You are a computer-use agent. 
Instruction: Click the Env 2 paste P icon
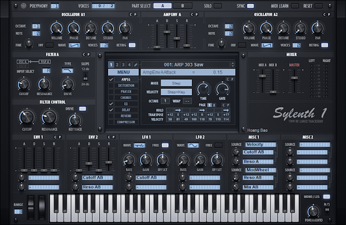tap(114, 137)
